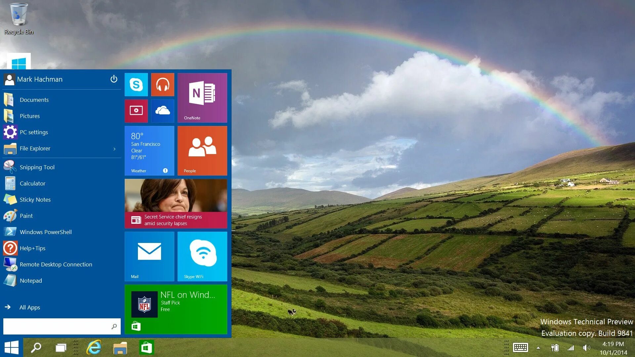The width and height of the screenshot is (635, 357).
Task: Open Skype WiFi app tile
Action: click(202, 256)
